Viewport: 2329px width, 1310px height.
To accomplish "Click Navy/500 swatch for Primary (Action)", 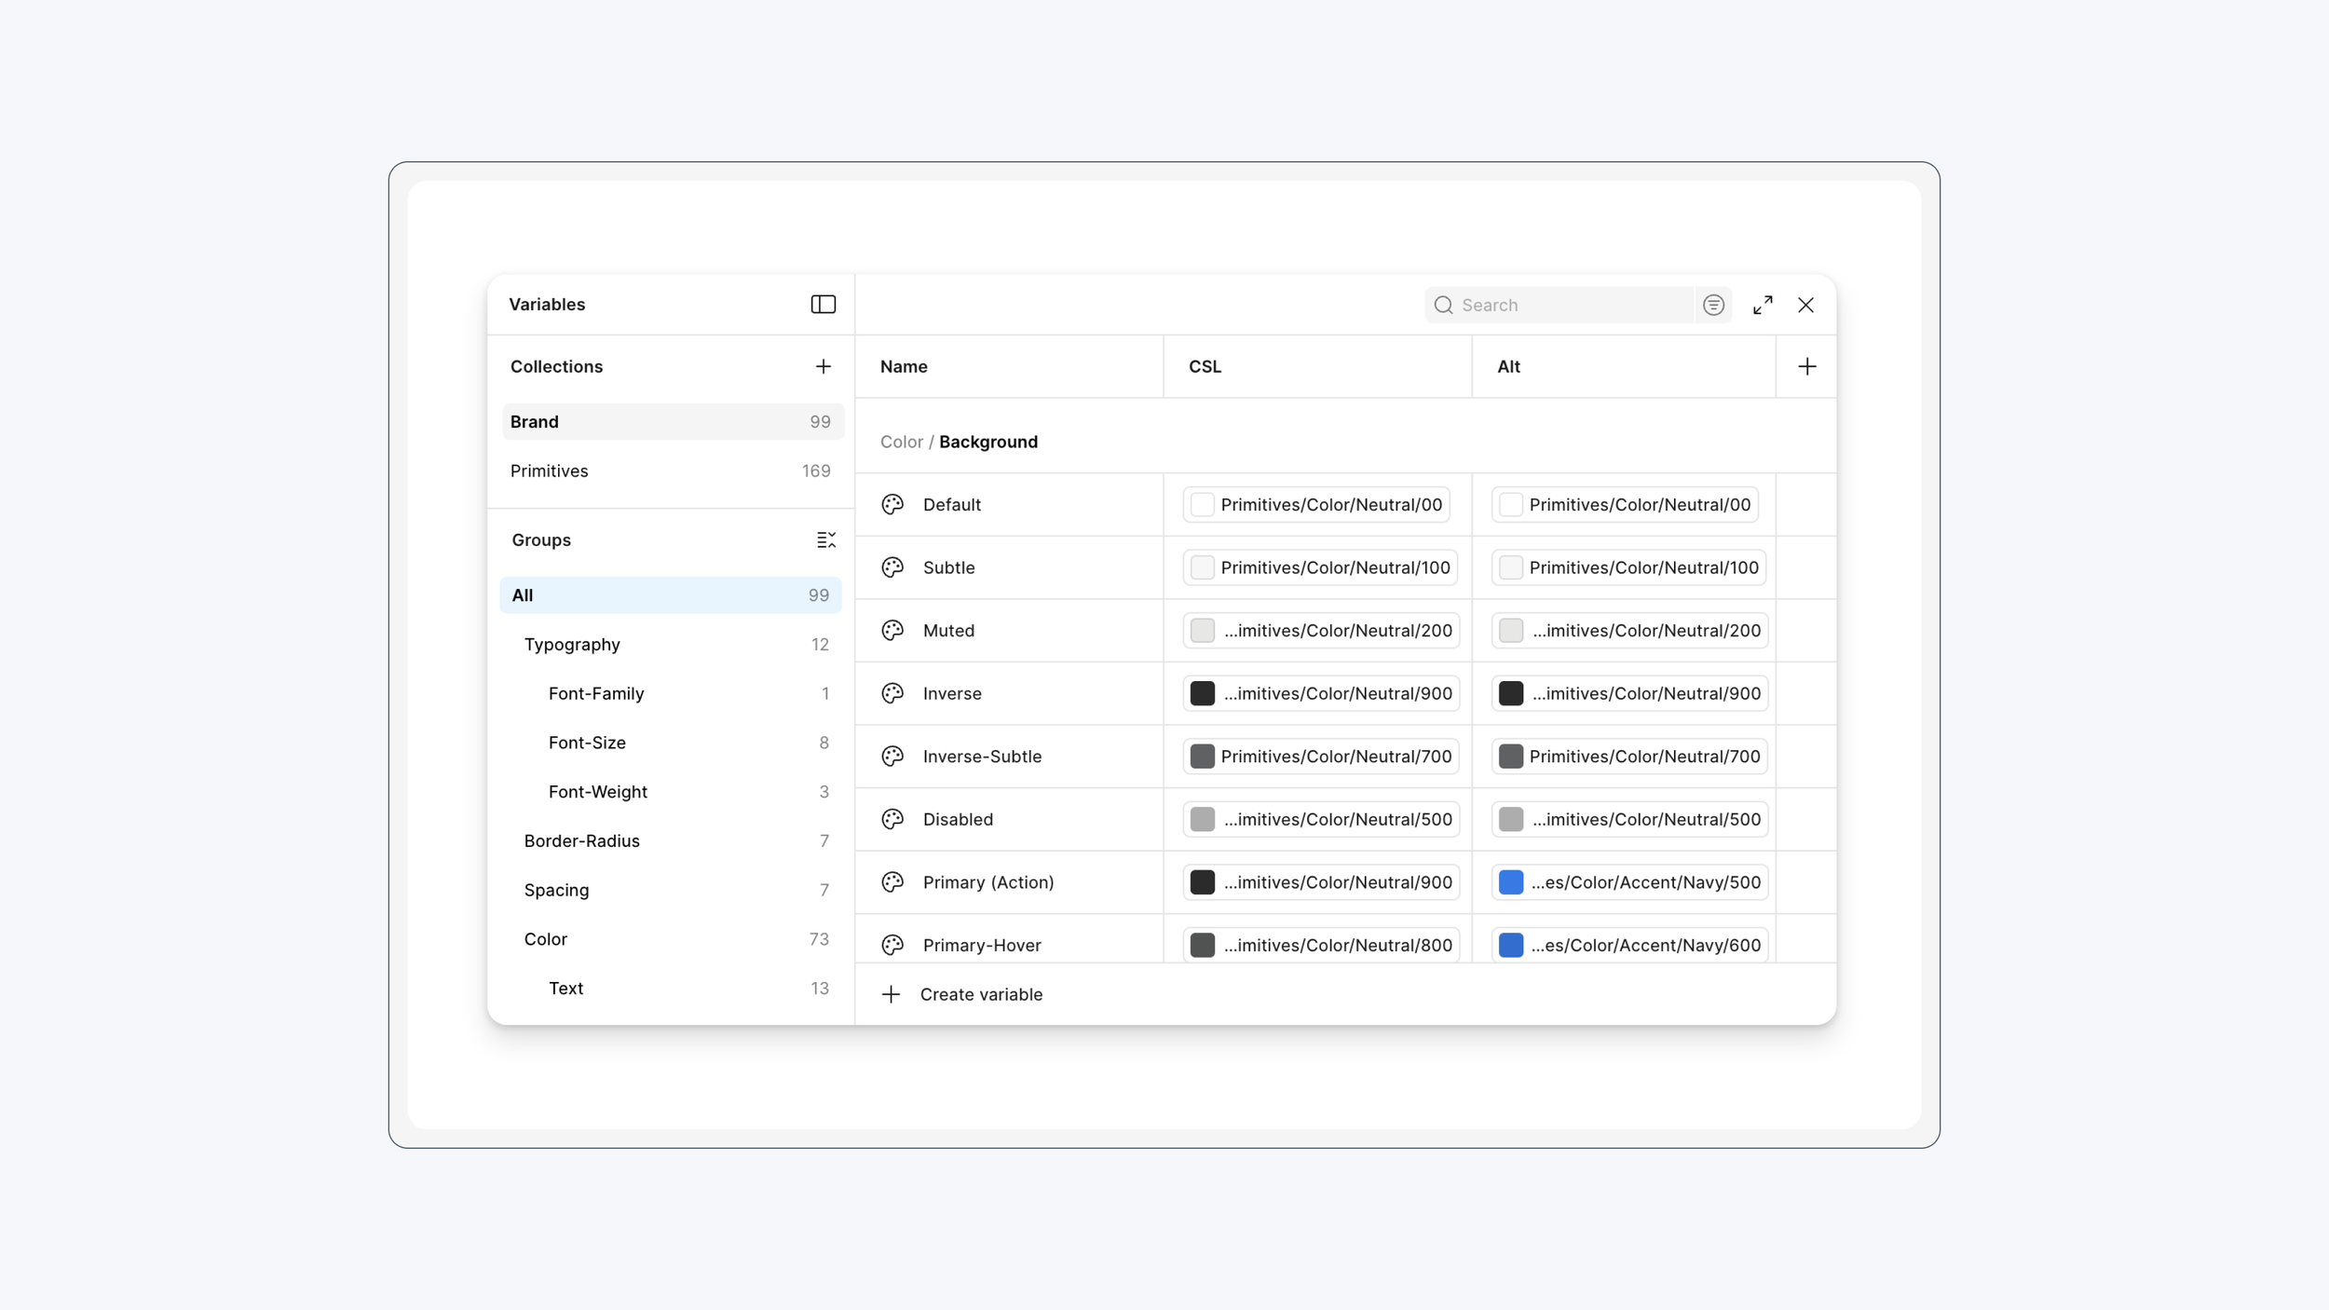I will (1510, 881).
